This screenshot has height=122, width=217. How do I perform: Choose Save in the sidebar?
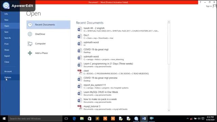(x=6, y=32)
